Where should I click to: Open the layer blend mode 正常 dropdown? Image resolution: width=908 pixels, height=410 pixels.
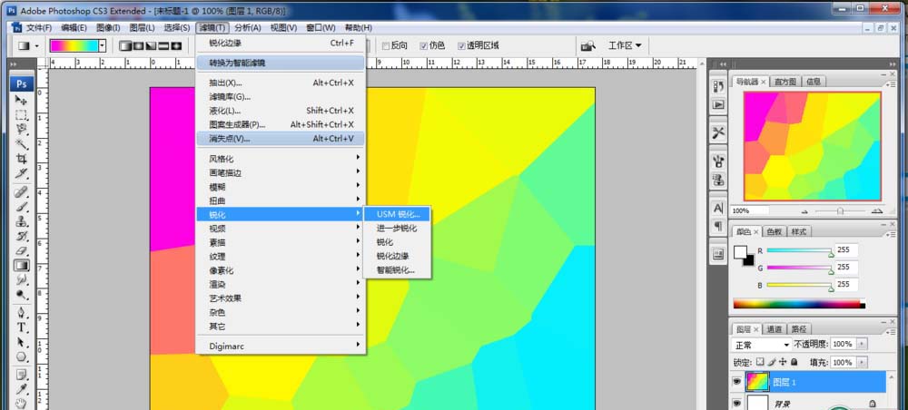point(761,345)
